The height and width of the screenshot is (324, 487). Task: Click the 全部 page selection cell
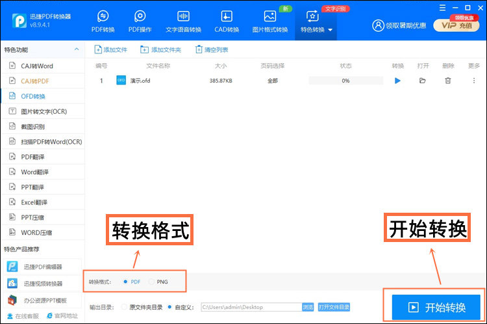click(x=273, y=81)
